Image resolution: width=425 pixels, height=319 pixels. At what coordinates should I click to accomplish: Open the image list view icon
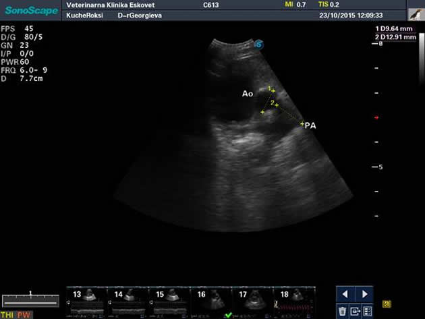[367, 311]
